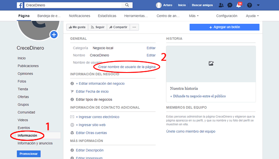Viewport: 279px width, 159px height.
Task: Edit the Categoría field
Action: click(x=151, y=48)
